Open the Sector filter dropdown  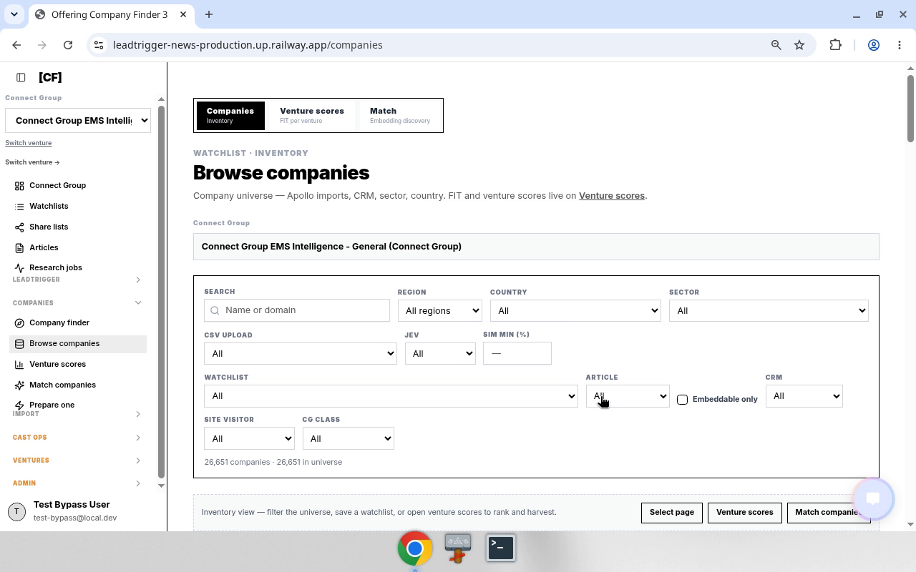769,310
